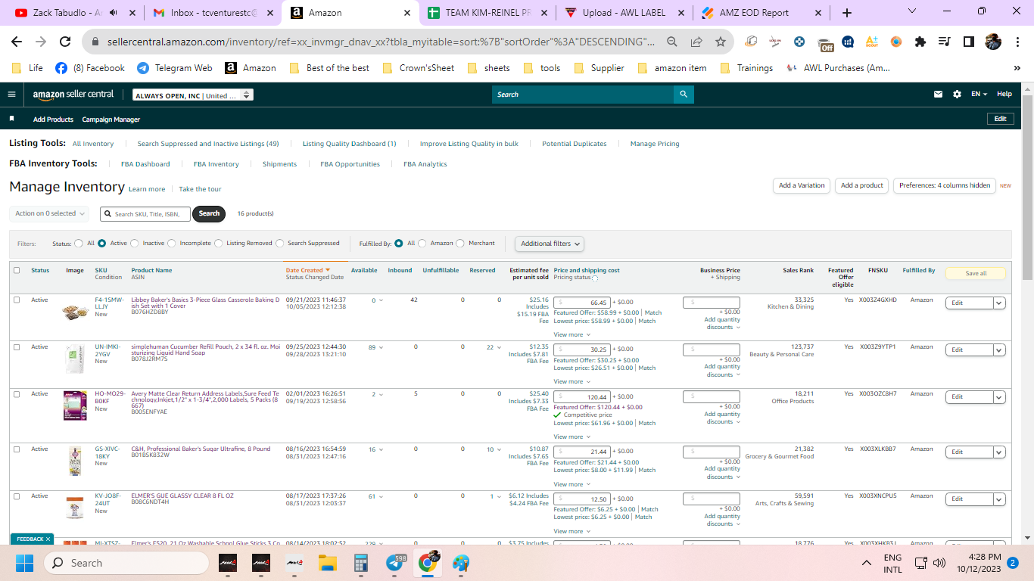This screenshot has width=1034, height=581.
Task: Expand View more for the Avery labels pricing
Action: pos(572,437)
